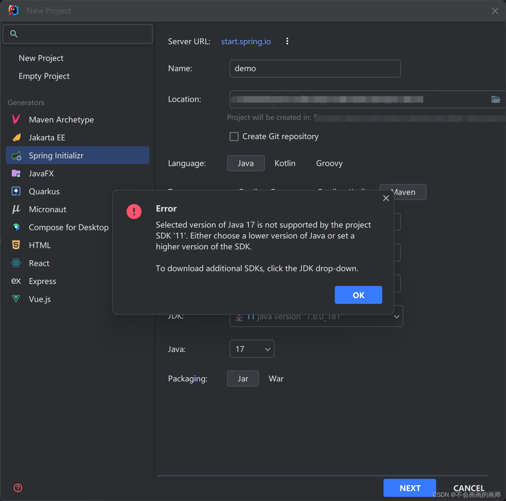Click the NEXT button
506x501 pixels.
tap(410, 488)
